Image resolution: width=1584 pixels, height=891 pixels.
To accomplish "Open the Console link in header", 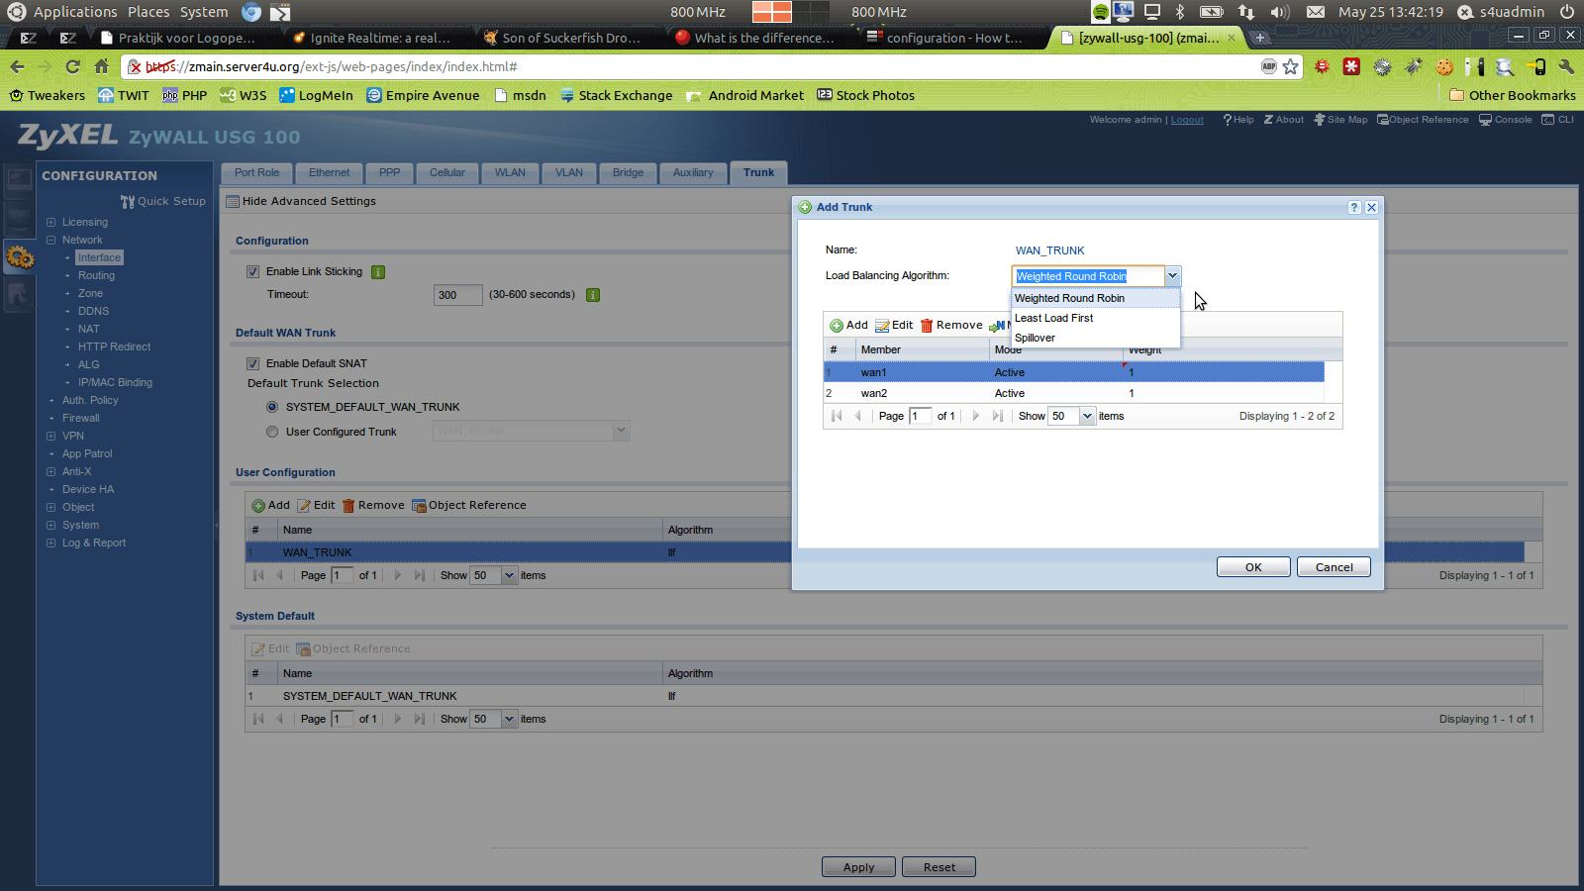I will [1506, 120].
